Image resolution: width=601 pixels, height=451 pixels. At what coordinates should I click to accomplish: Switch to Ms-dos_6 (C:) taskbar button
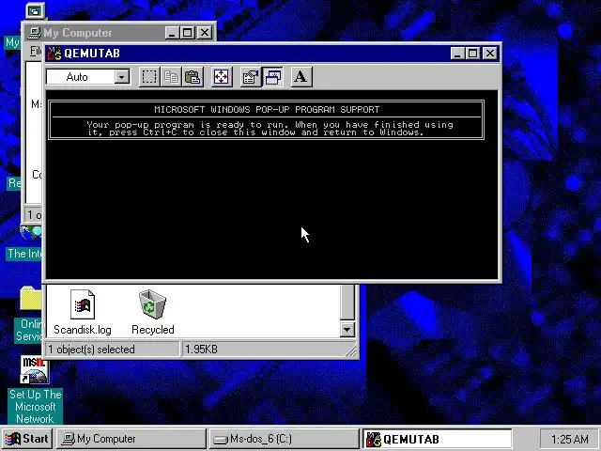[284, 439]
